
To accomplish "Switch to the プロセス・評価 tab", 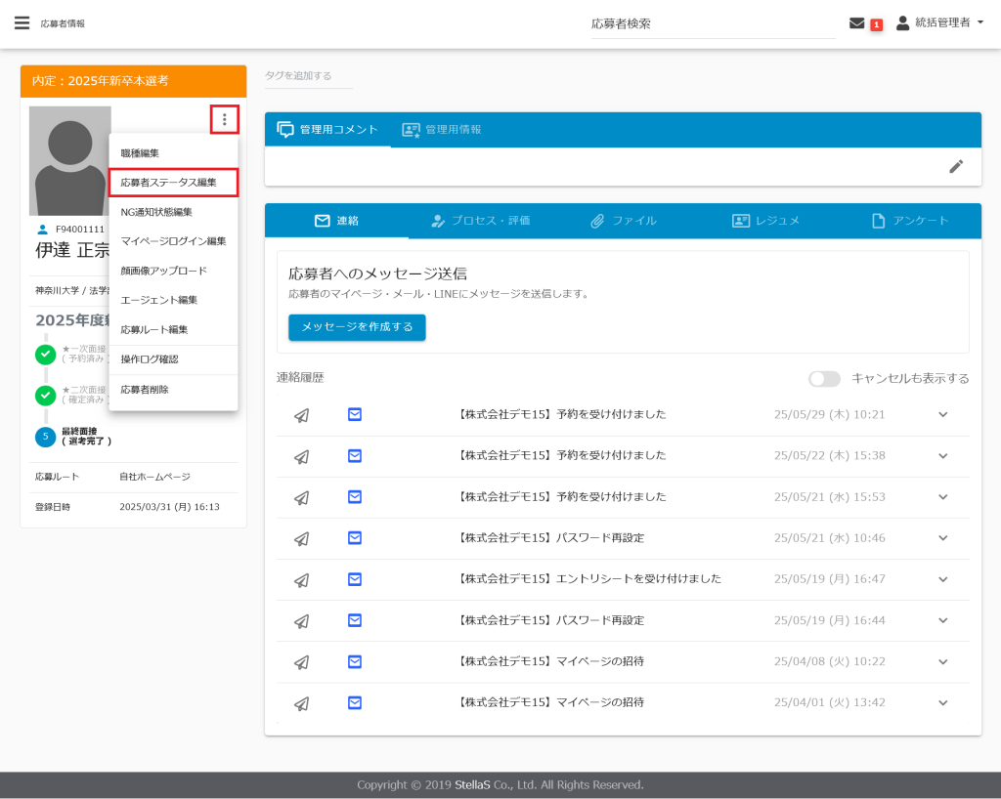I will 481,221.
